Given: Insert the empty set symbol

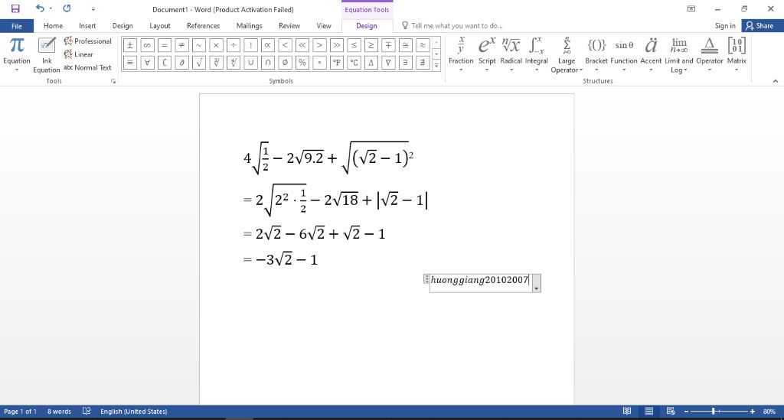Looking at the screenshot, I should [285, 63].
